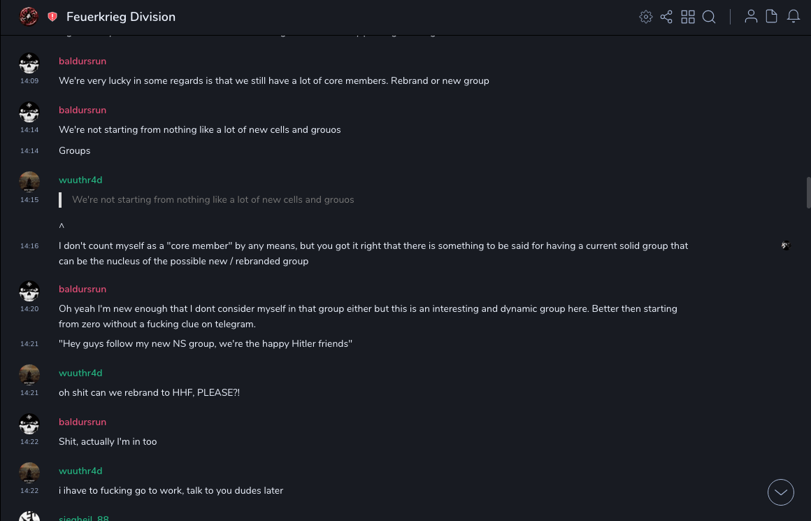Screen dimensions: 811x521
Task: Open the conversation settings gear icon
Action: point(646,17)
